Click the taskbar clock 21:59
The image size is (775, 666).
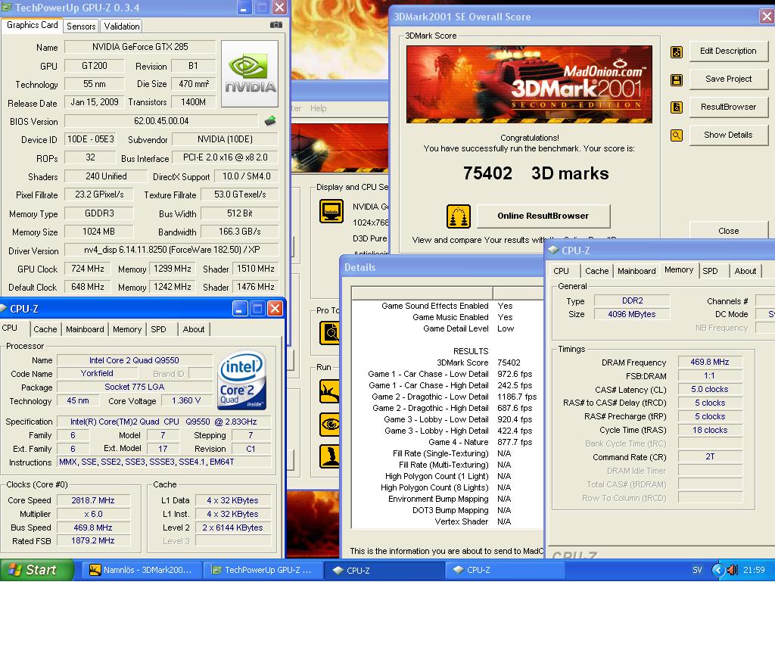(754, 570)
